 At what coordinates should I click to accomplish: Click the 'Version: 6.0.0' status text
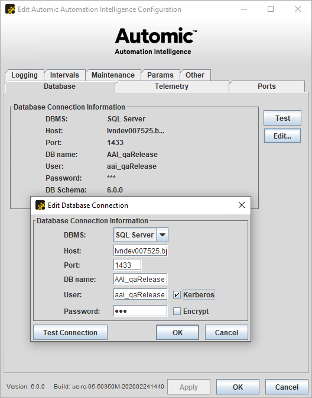[25, 387]
